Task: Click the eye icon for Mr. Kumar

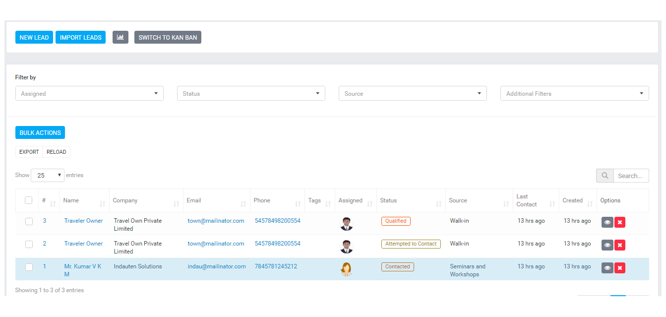Action: tap(607, 268)
